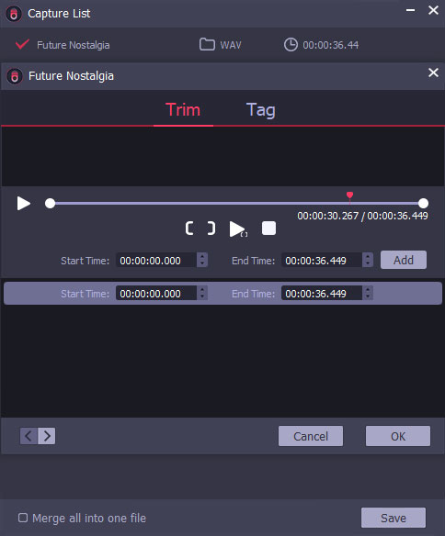Click Start Time field in segment row
This screenshot has height=536, width=445.
pos(156,294)
